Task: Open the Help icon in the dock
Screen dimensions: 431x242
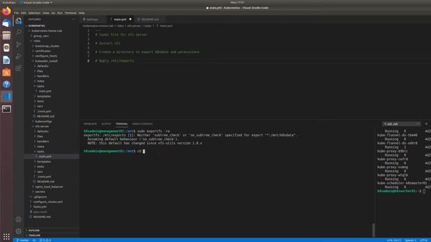Action: pos(6,85)
